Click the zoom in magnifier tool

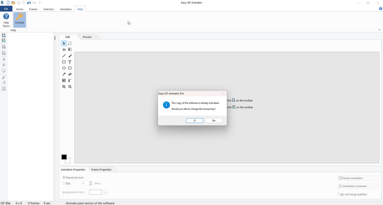(64, 87)
